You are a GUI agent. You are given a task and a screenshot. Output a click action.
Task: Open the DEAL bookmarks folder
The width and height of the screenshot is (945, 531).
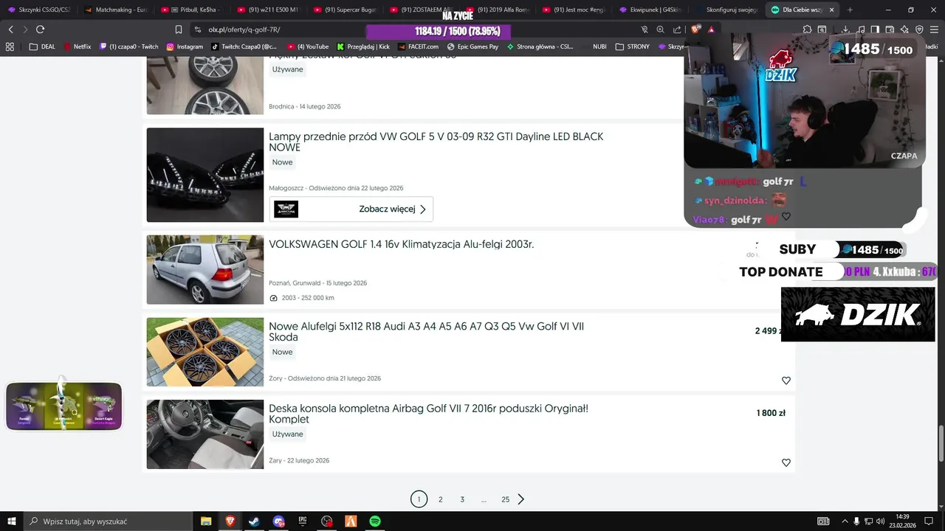42,46
